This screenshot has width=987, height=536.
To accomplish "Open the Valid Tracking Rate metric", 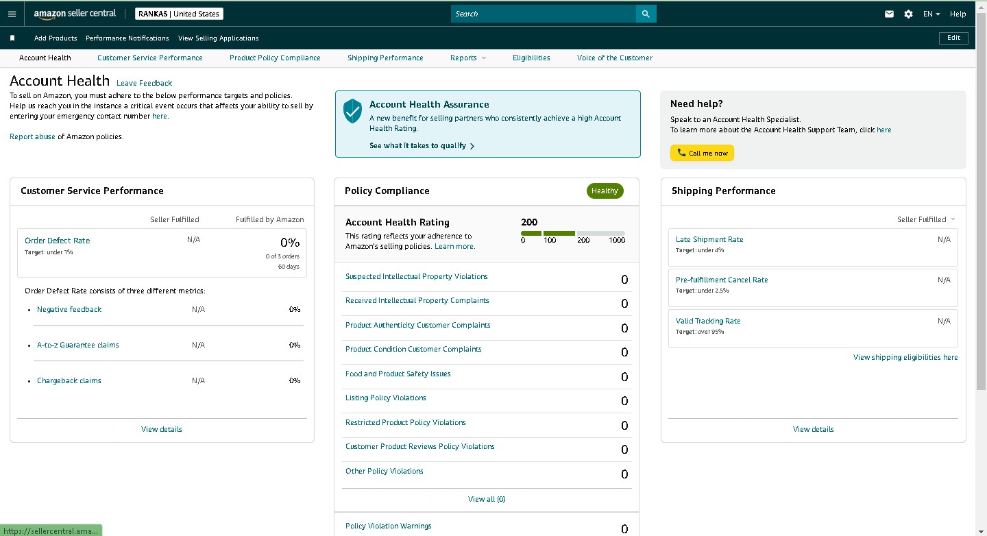I will pyautogui.click(x=708, y=321).
